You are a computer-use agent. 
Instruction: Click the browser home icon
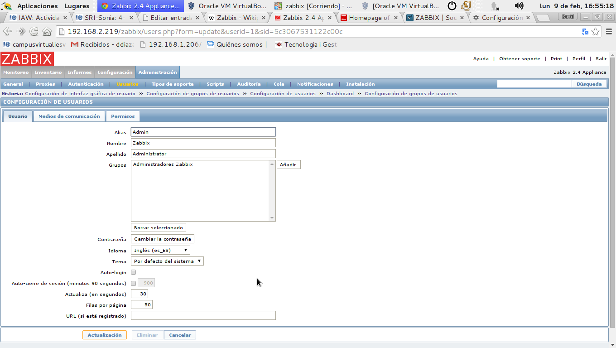47,32
